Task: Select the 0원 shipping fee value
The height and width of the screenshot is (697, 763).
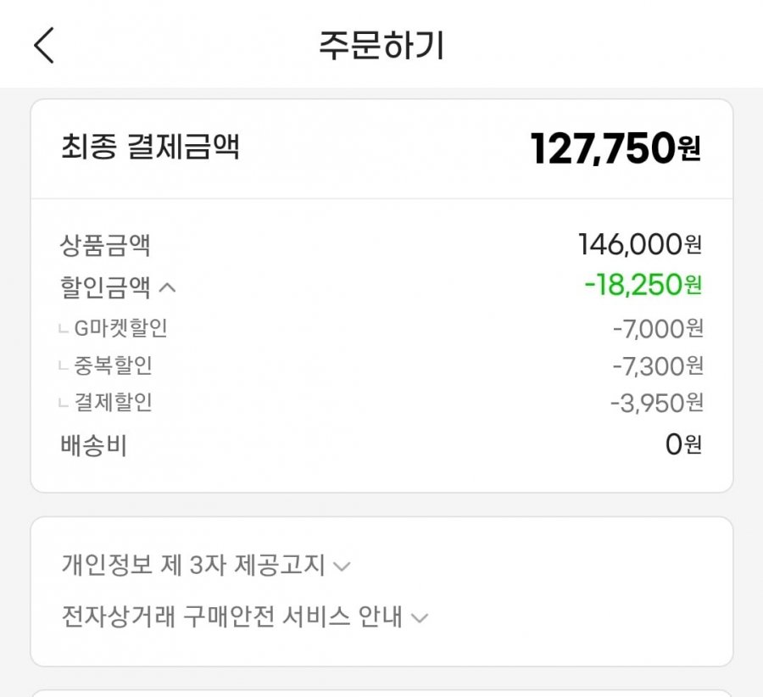Action: click(683, 444)
